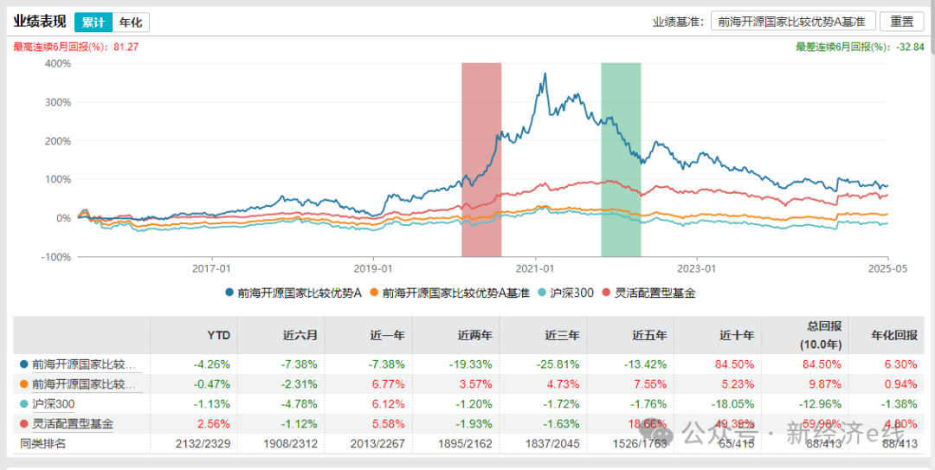Open the 业绩基准 benchmark dropdown field

pyautogui.click(x=793, y=22)
